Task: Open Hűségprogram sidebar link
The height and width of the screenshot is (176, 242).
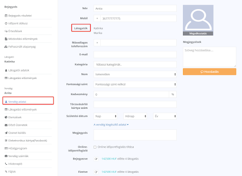Action: [x=17, y=148]
